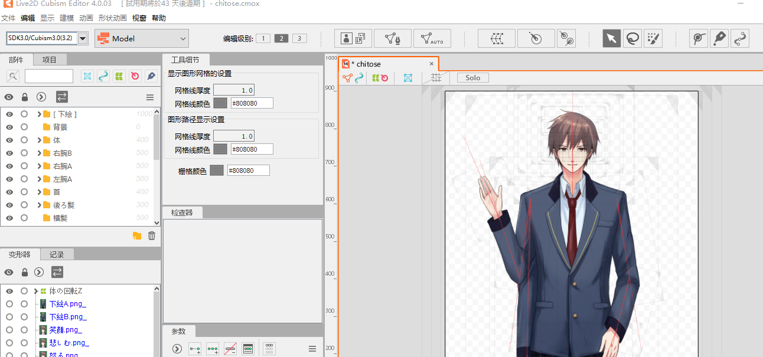Image resolution: width=763 pixels, height=357 pixels.
Task: Click the parts search input field
Action: tap(49, 76)
